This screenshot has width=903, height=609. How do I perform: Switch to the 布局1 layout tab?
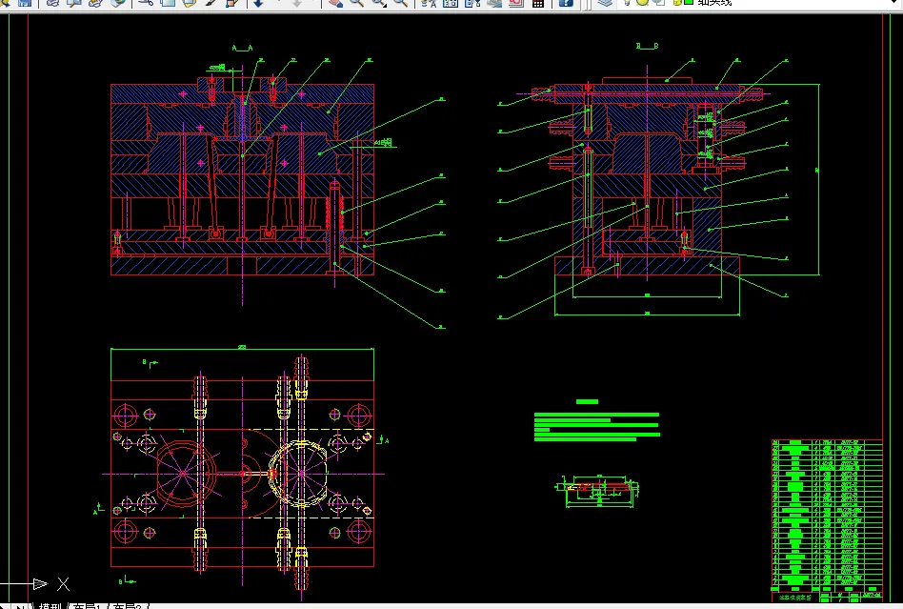tap(88, 605)
